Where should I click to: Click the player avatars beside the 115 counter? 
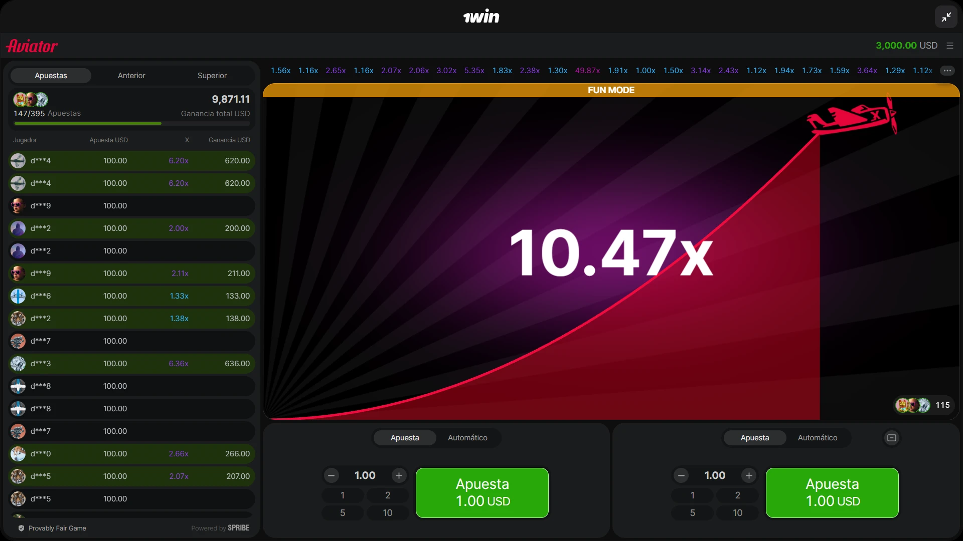(911, 405)
